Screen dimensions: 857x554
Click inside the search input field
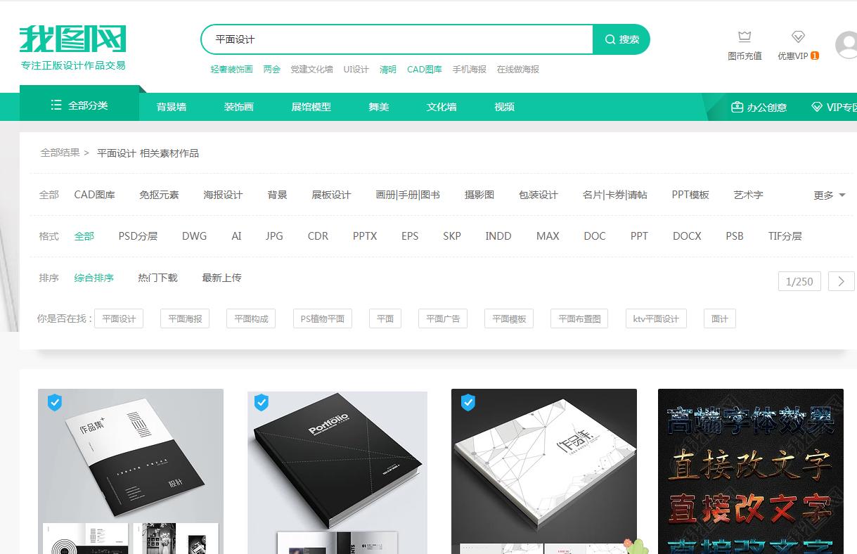394,39
